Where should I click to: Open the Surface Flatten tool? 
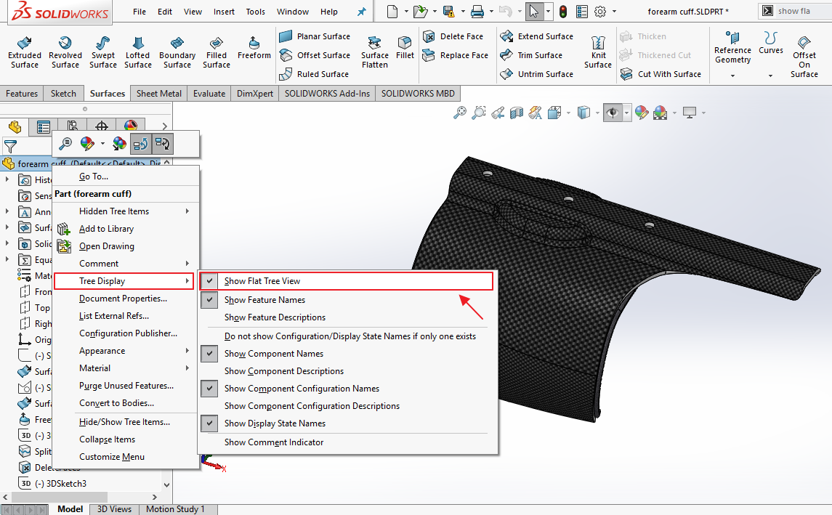tap(375, 52)
